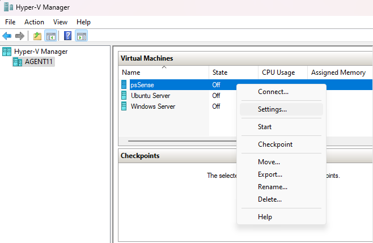Open the Action menu
The image size is (373, 243).
[x=34, y=22]
